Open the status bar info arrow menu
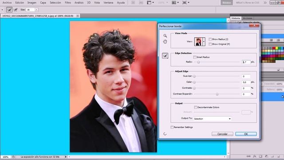Image resolution: width=284 pixels, height=160 pixels. point(66,157)
